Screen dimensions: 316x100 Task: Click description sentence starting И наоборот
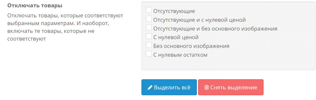click(58, 31)
